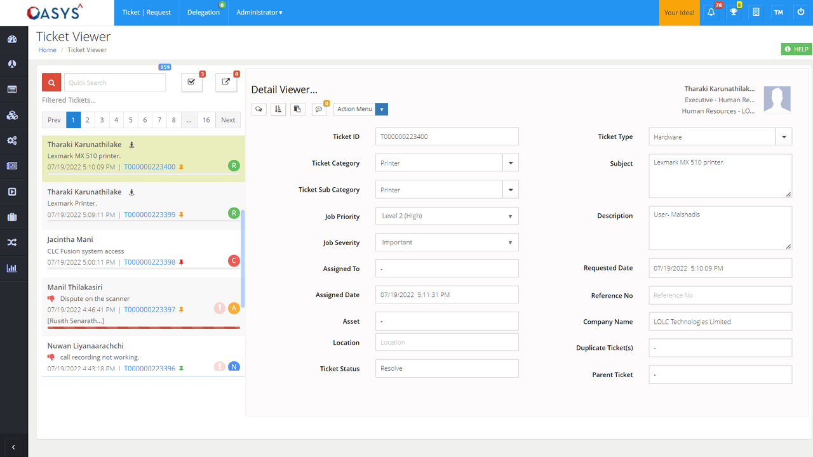Open the stacked cubes sidebar icon
813x457 pixels.
[12, 116]
